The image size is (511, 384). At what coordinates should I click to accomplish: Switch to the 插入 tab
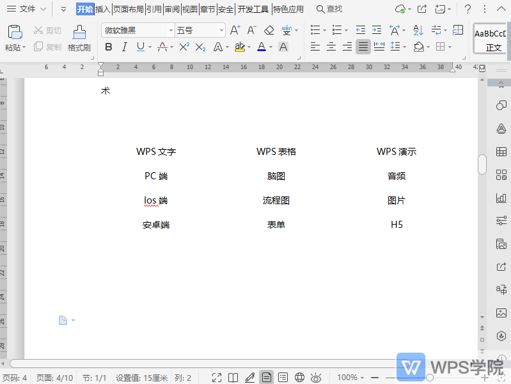coord(103,9)
